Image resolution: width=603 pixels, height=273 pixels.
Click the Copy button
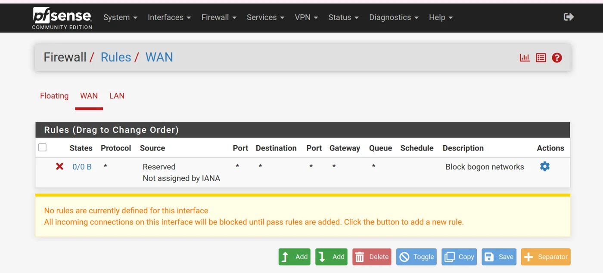[x=459, y=257]
